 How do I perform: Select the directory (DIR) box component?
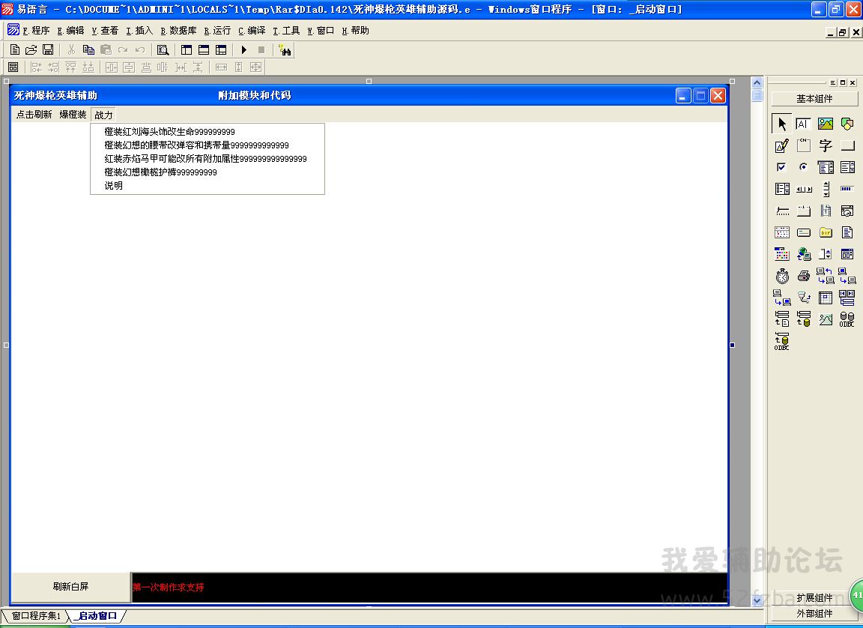(x=826, y=232)
